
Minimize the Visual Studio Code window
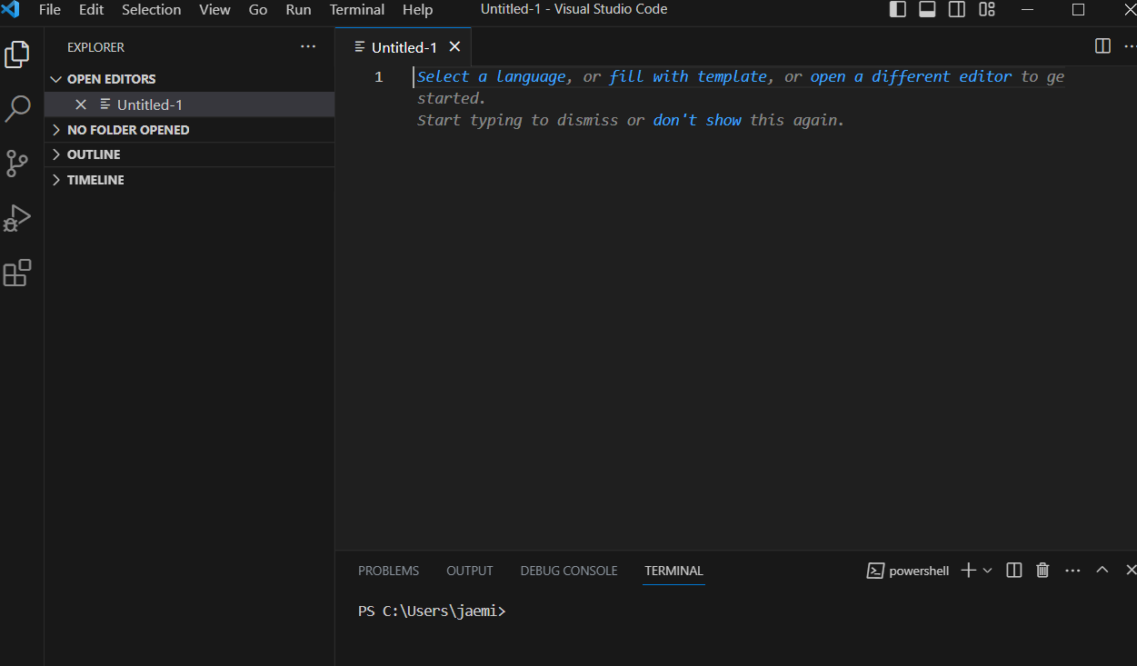[x=1027, y=10]
